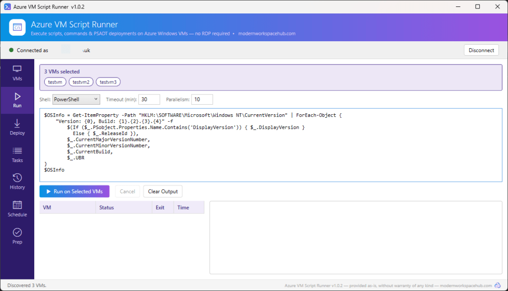
Task: Select the testvm2 chip
Action: (x=81, y=82)
